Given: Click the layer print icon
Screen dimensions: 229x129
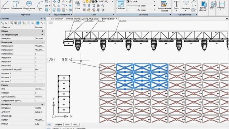Looking at the screenshot, I should click(x=93, y=1).
